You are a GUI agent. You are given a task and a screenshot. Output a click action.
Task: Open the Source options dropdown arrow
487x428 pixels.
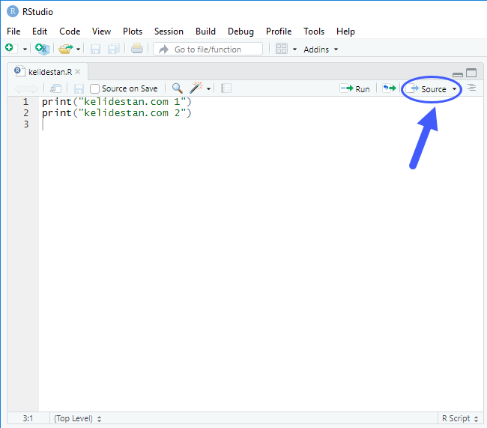coord(454,89)
